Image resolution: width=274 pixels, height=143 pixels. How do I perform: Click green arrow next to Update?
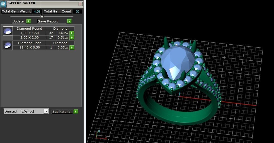pyautogui.click(x=29, y=21)
